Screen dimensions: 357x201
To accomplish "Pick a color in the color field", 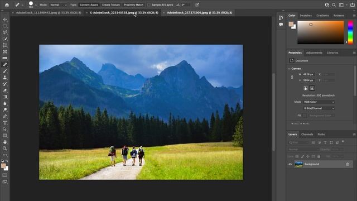I will tap(321, 32).
